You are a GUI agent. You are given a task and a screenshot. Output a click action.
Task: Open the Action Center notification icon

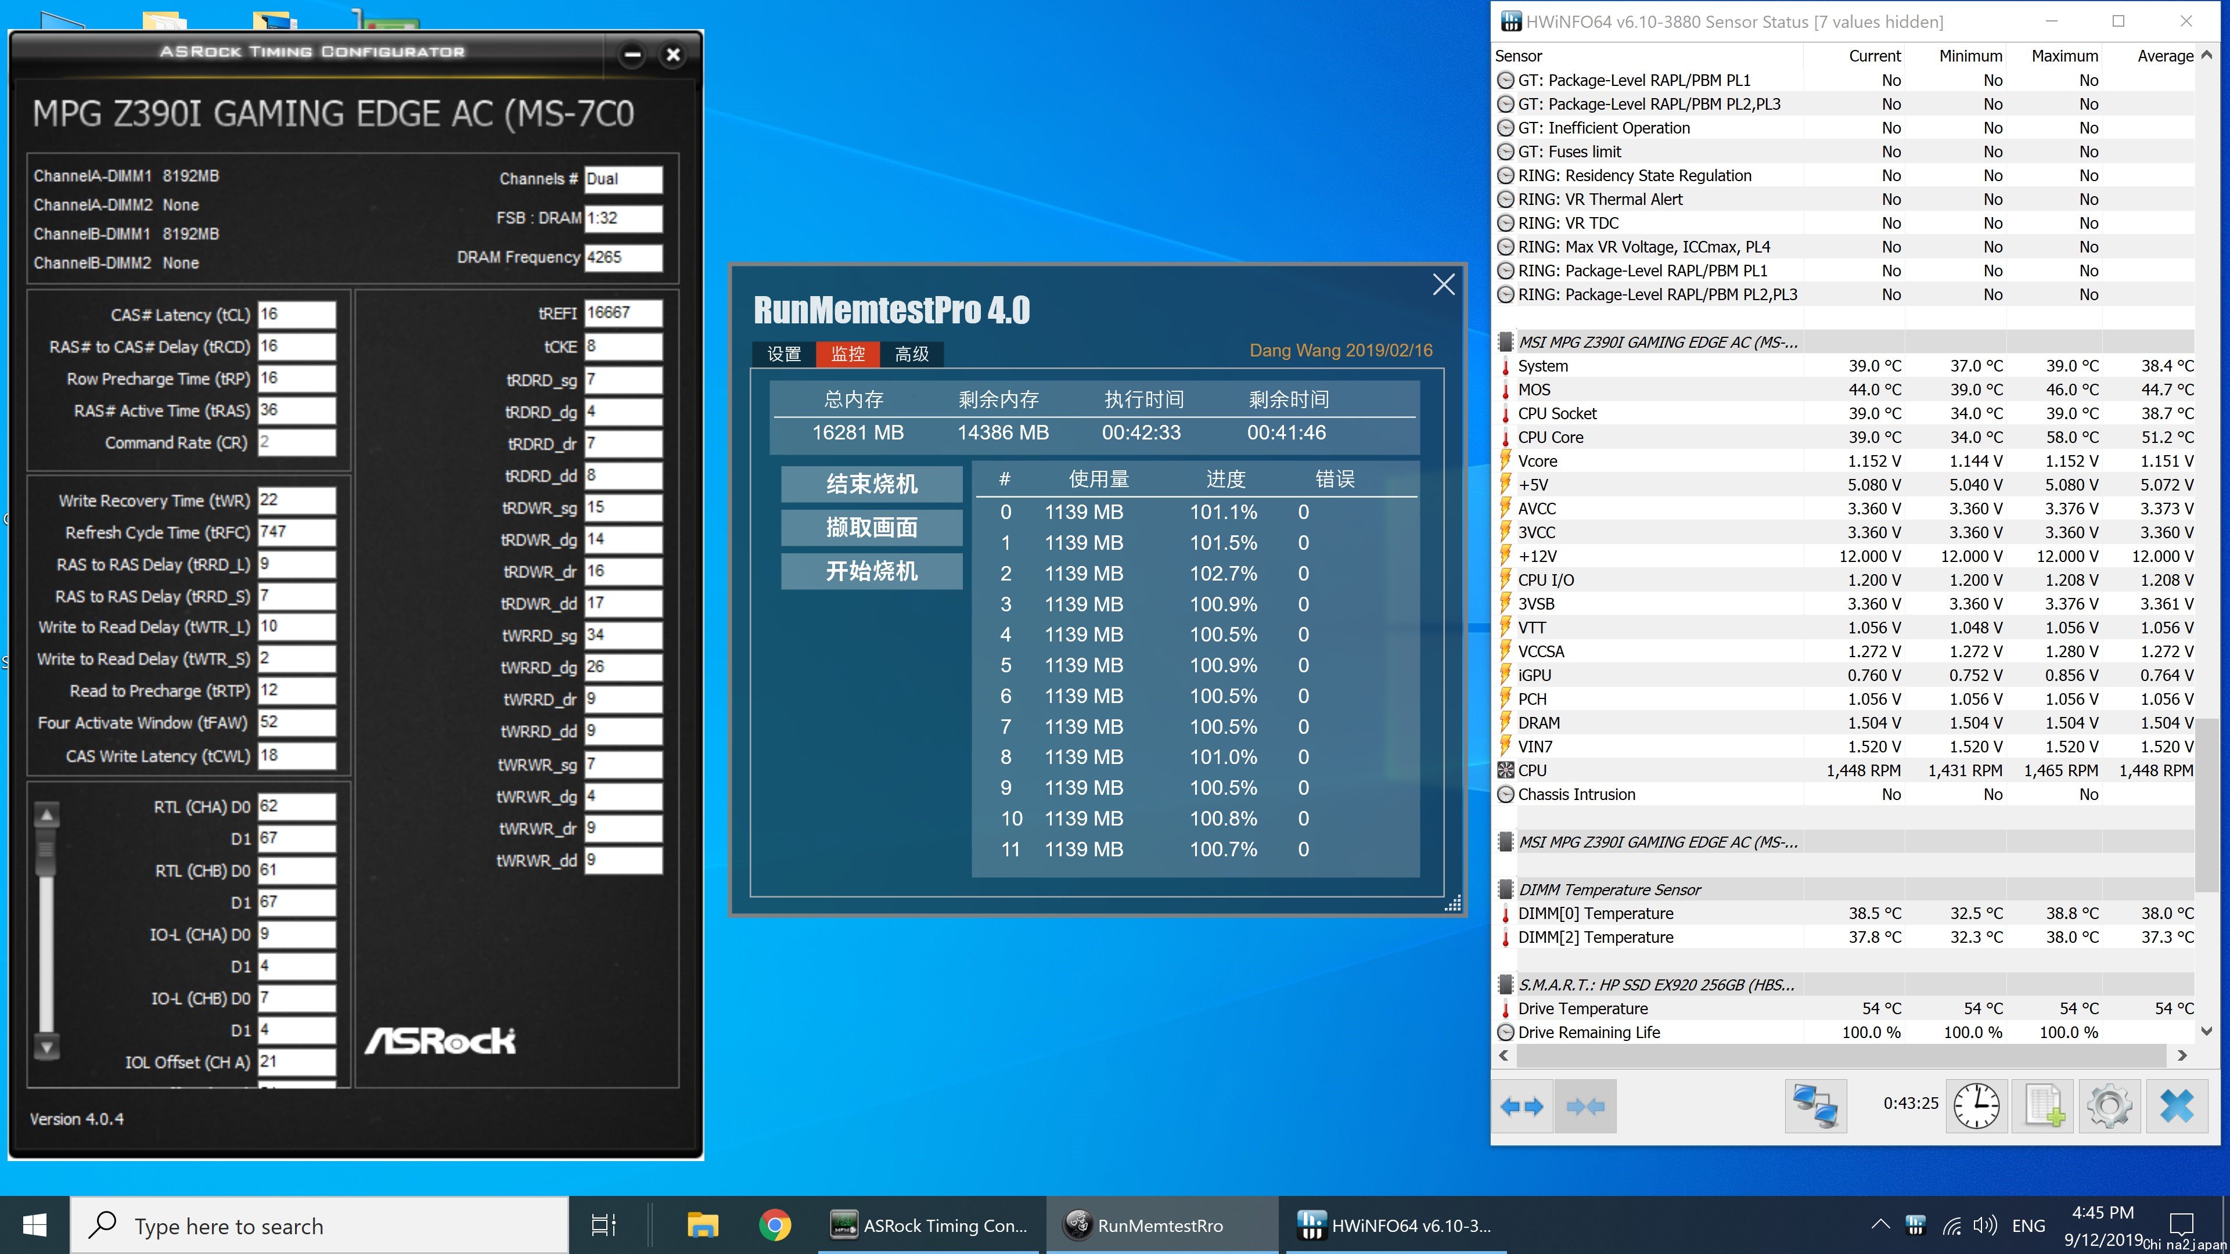(2182, 1224)
